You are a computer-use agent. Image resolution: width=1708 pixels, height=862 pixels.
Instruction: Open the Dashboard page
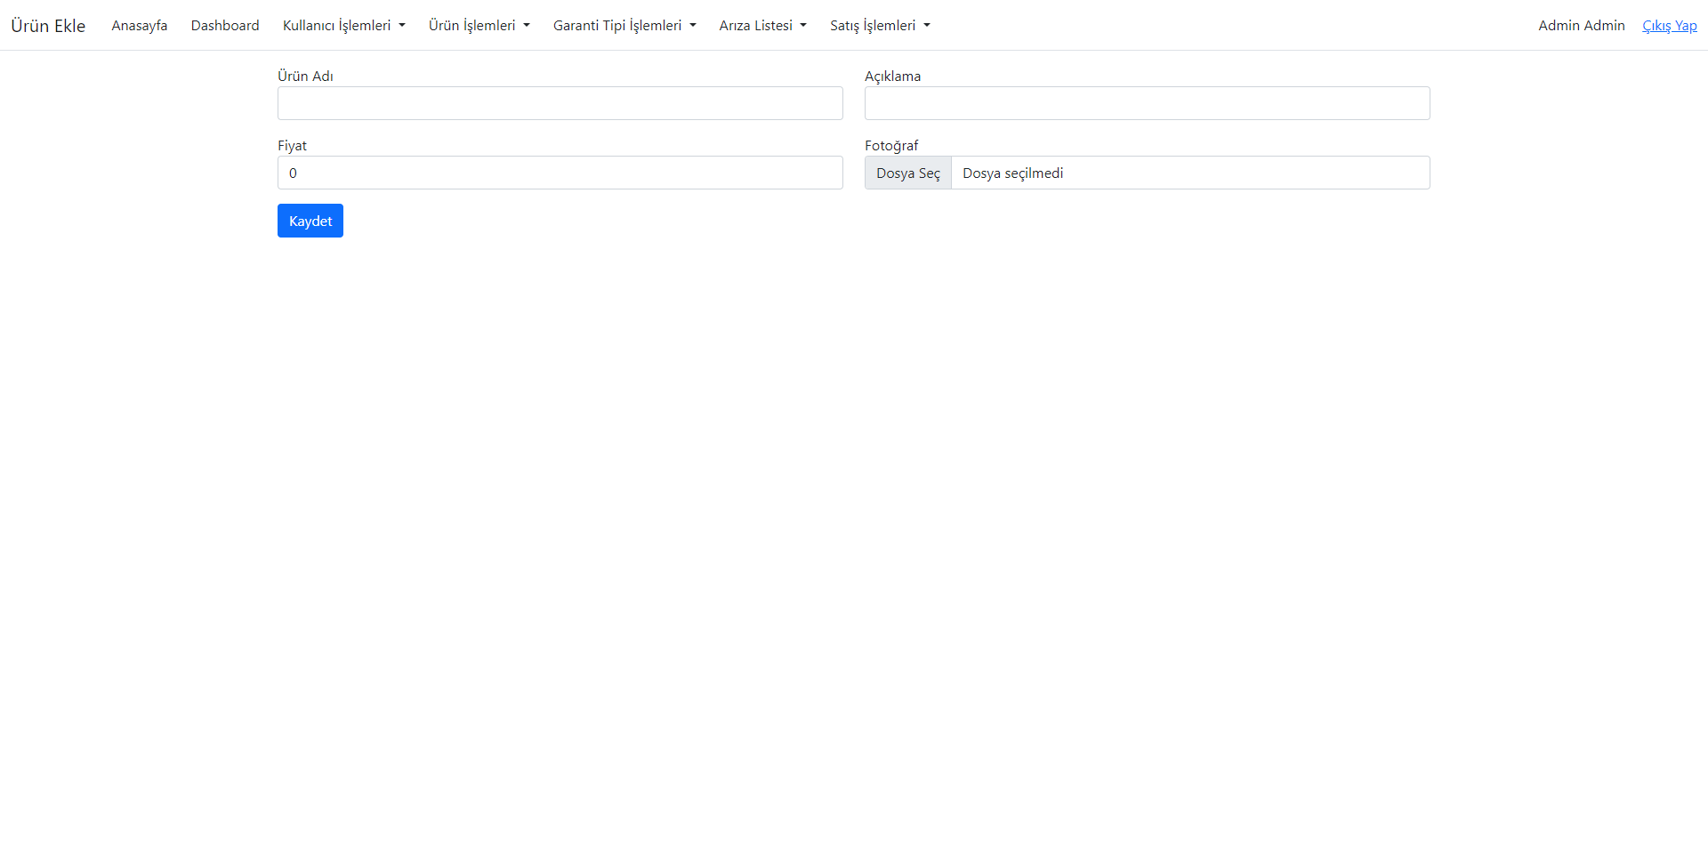224,25
